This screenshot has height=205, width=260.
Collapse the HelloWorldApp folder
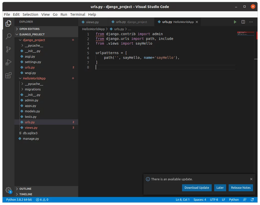click(x=34, y=78)
